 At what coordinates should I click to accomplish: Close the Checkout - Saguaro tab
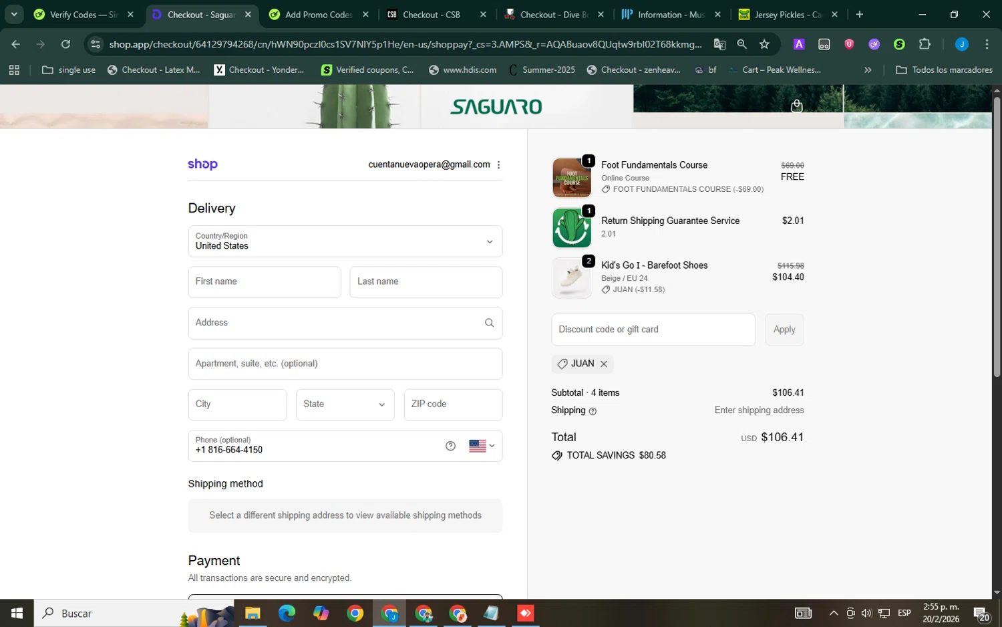click(x=248, y=14)
